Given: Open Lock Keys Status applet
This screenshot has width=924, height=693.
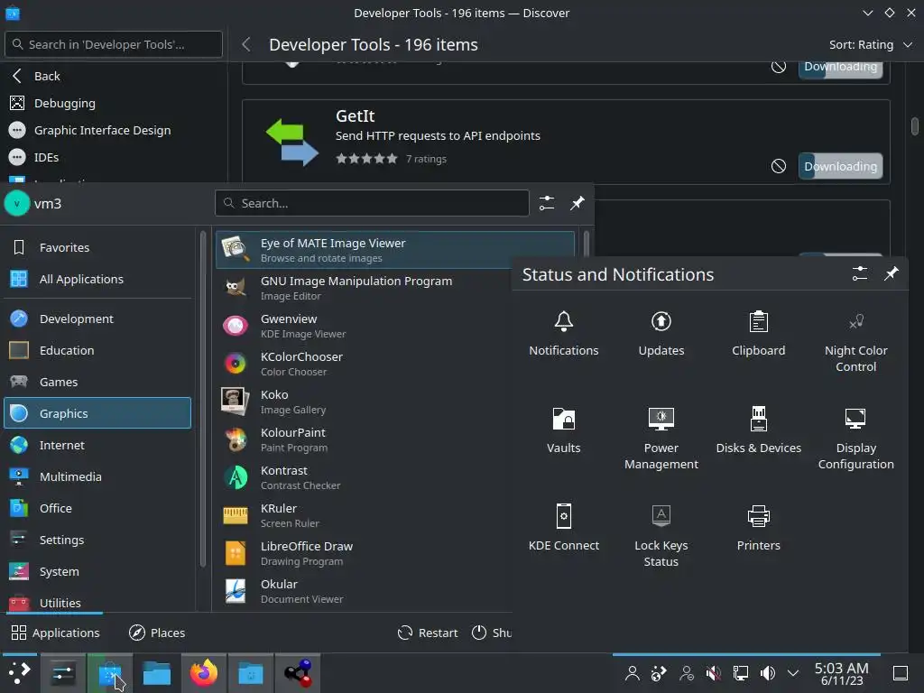Looking at the screenshot, I should pos(661,537).
